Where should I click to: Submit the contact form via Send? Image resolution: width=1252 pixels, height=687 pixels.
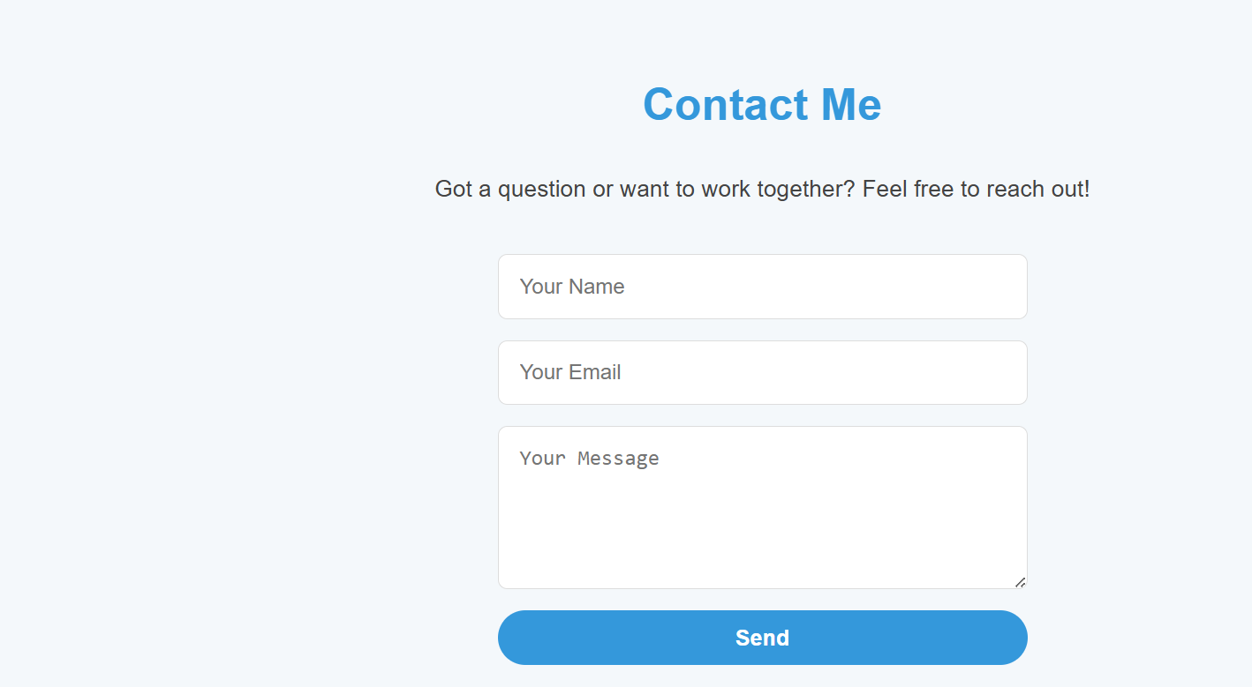[x=762, y=638]
